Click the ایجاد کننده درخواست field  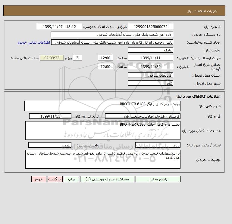coord(112,42)
